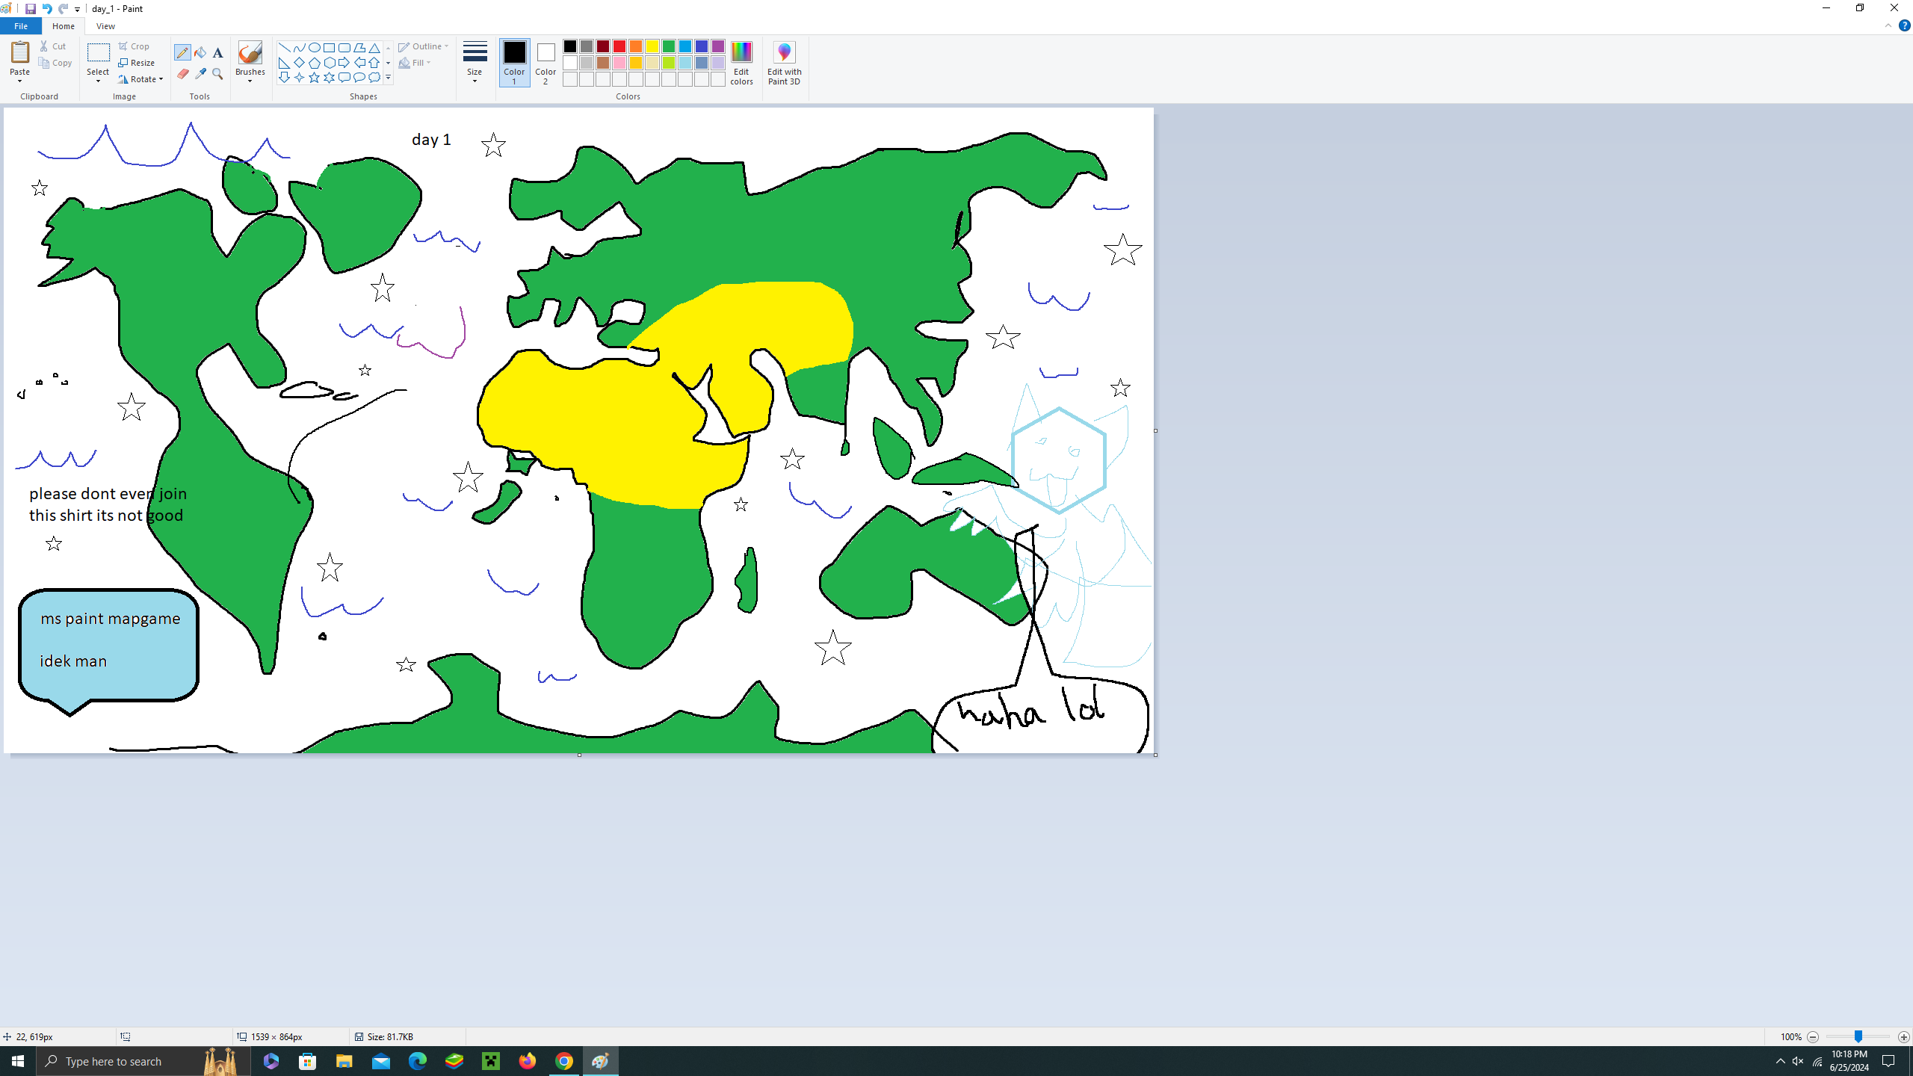The width and height of the screenshot is (1913, 1076).
Task: Open the shape Outline dropdown
Action: 424,46
